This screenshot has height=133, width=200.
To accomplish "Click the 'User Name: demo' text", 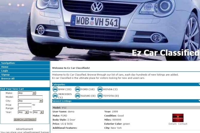I will click(64, 111).
